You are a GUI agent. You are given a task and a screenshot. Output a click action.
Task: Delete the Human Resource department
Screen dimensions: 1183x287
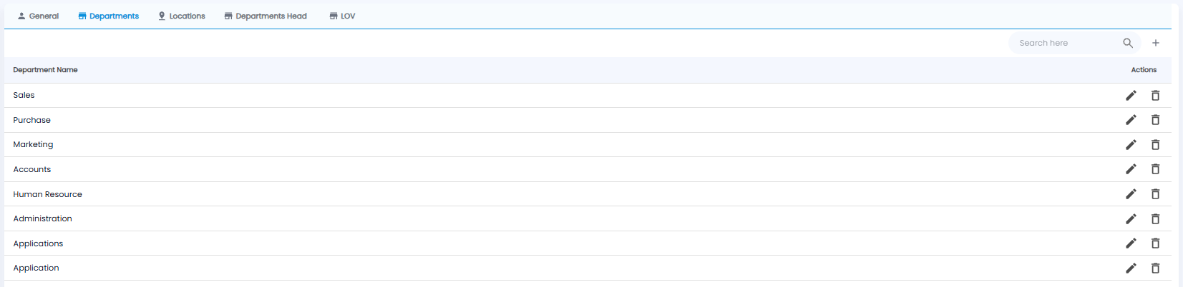tap(1155, 194)
